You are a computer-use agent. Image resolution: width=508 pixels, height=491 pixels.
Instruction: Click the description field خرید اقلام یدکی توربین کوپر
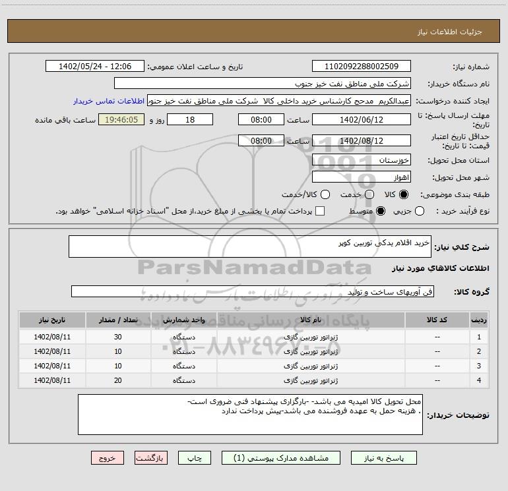(250, 246)
